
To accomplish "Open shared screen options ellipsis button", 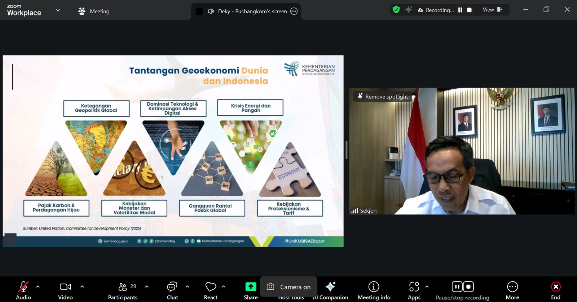I will [294, 11].
